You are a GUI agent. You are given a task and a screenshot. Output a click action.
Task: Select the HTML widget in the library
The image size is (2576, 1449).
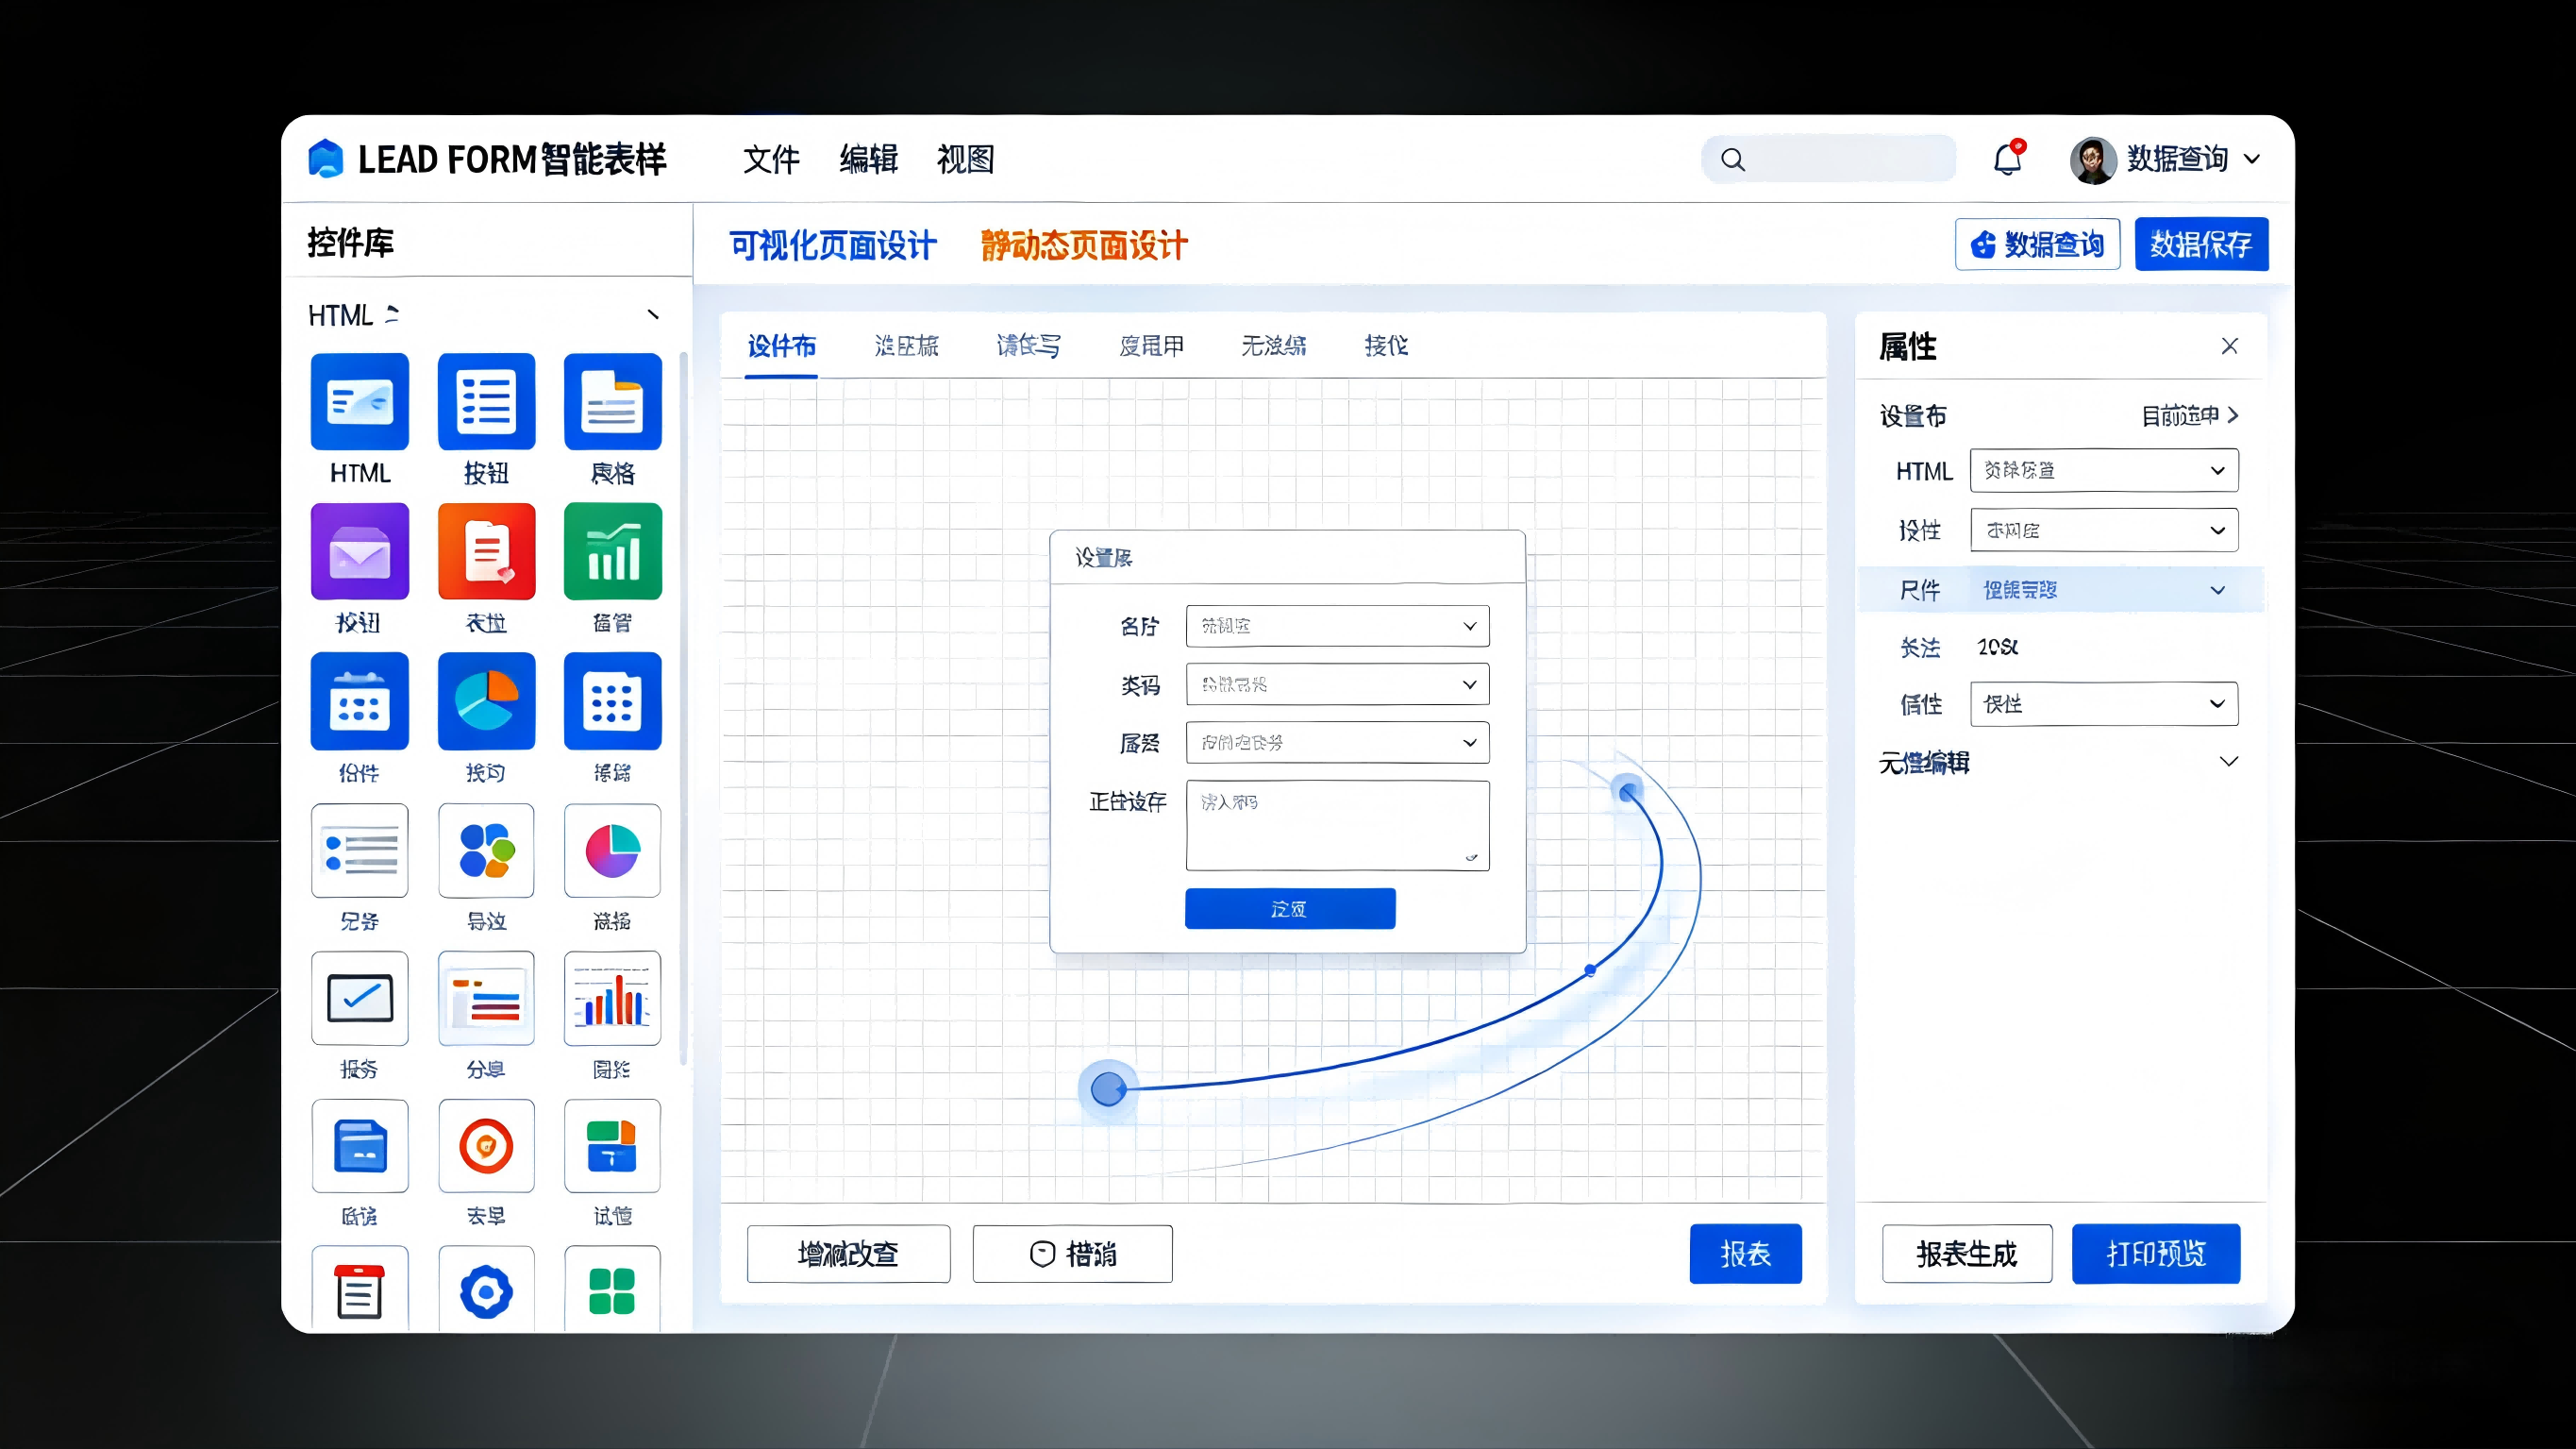click(359, 402)
